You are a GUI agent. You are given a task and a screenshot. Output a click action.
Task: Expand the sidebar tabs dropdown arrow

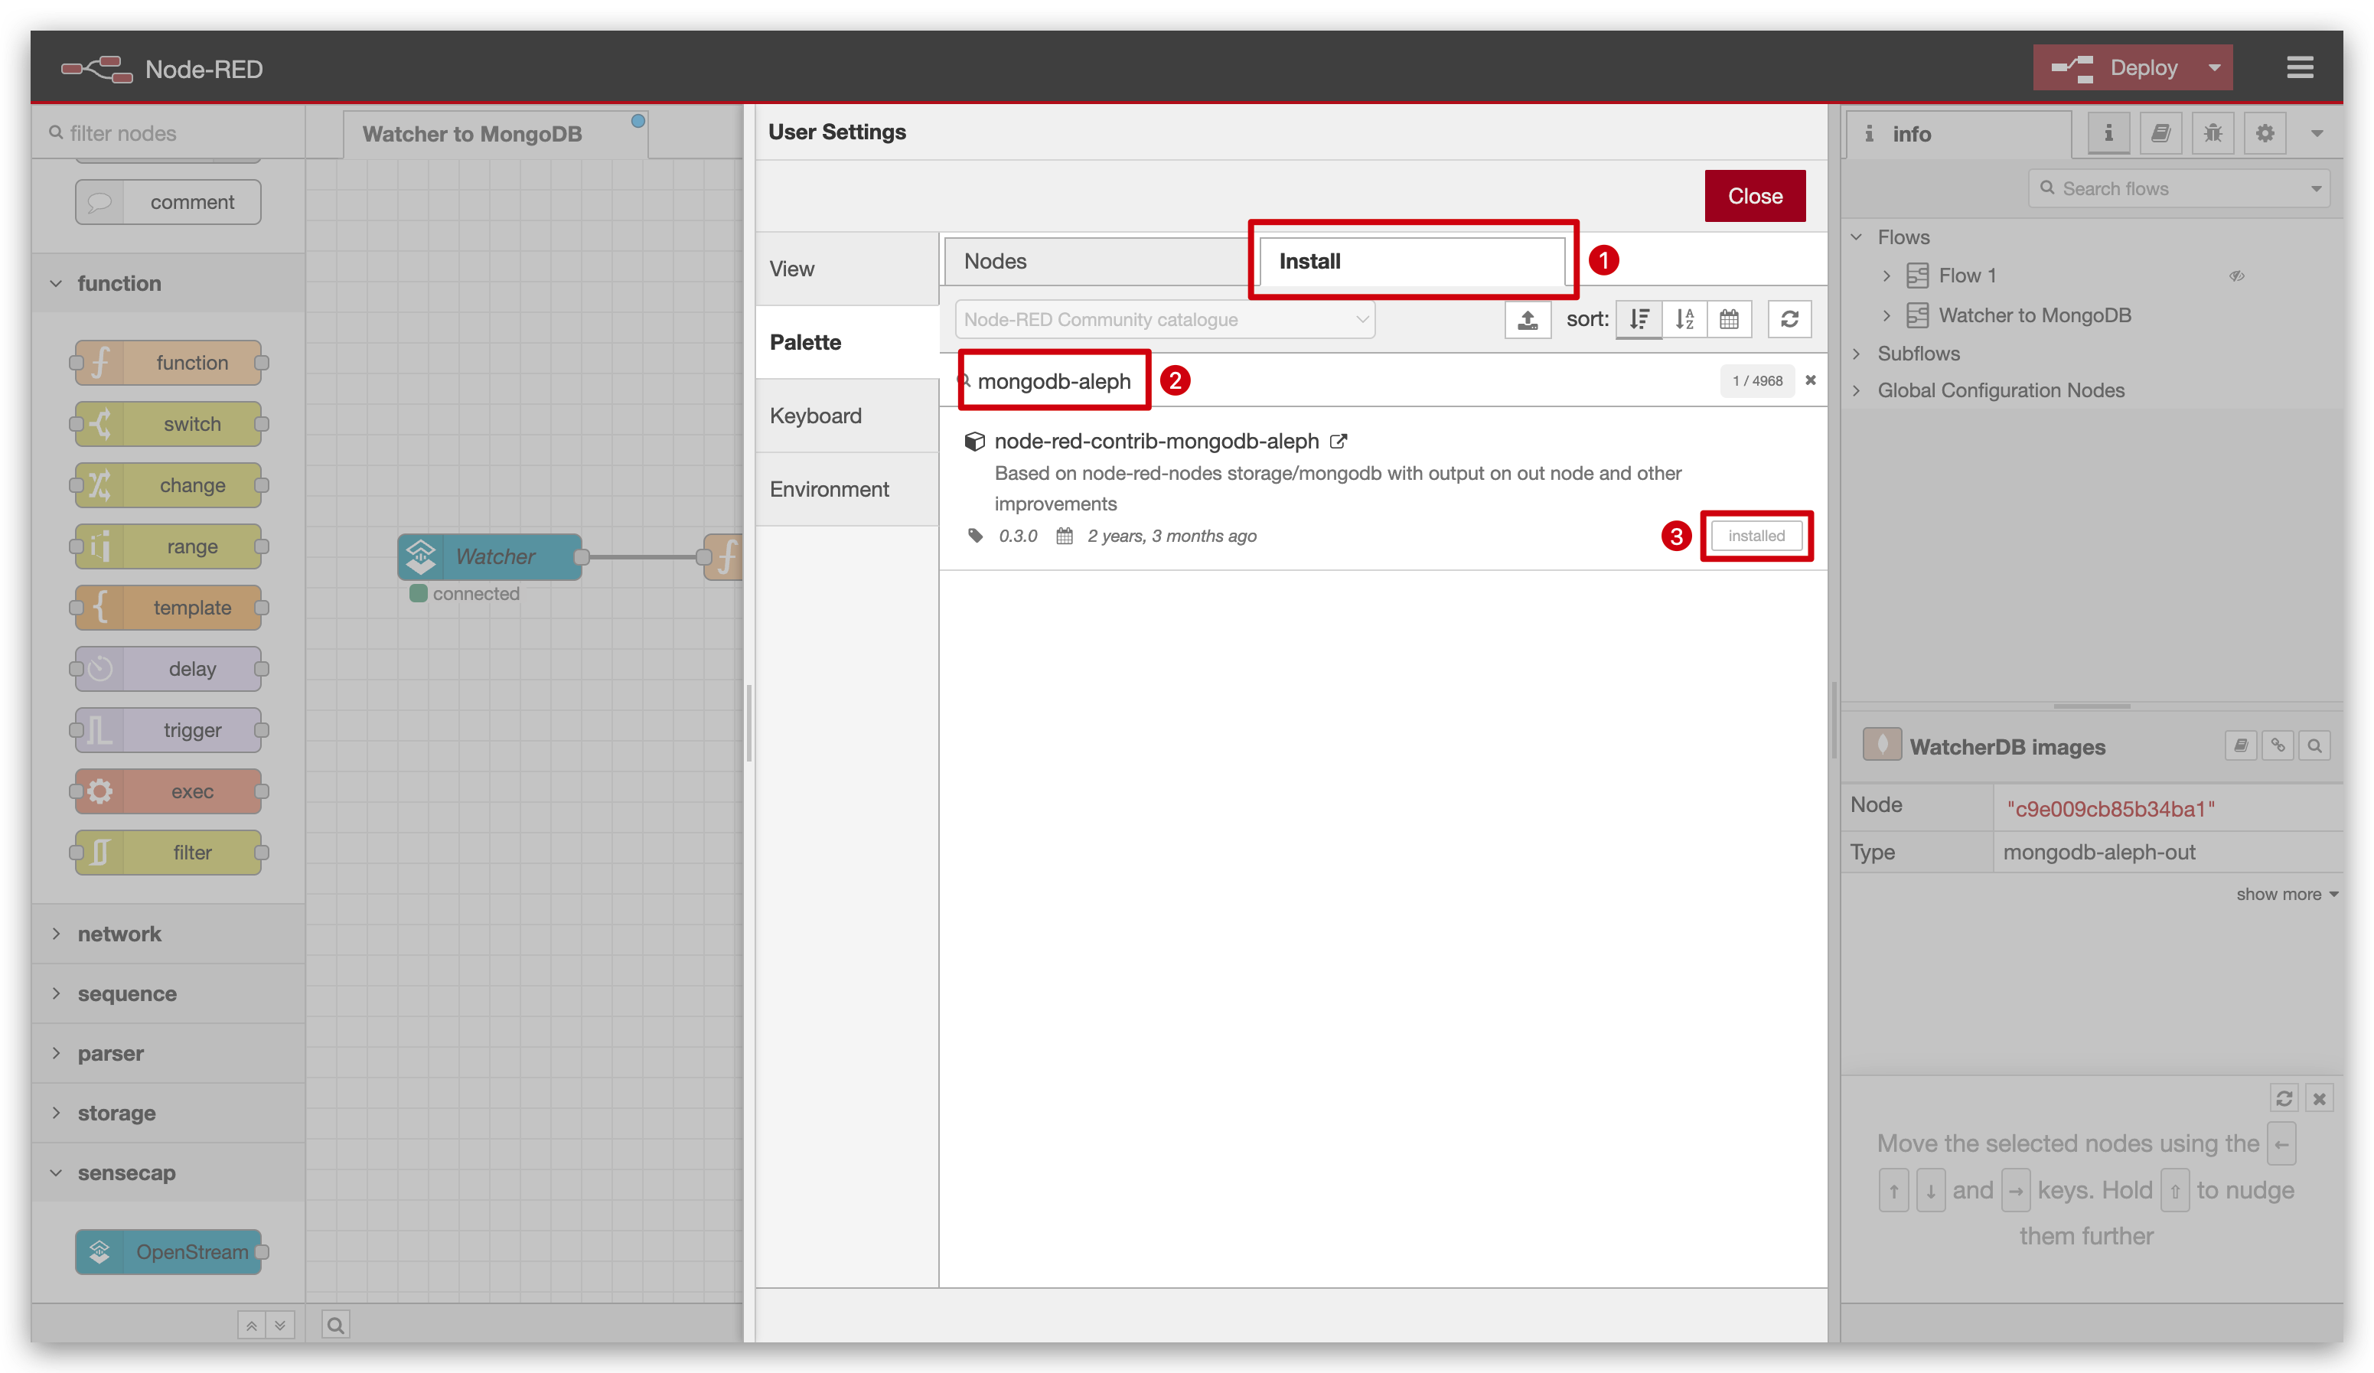tap(2317, 134)
